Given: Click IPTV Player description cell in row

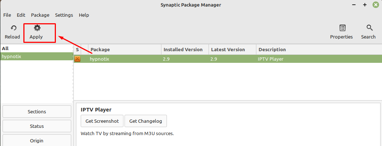Looking at the screenshot, I should [x=271, y=59].
